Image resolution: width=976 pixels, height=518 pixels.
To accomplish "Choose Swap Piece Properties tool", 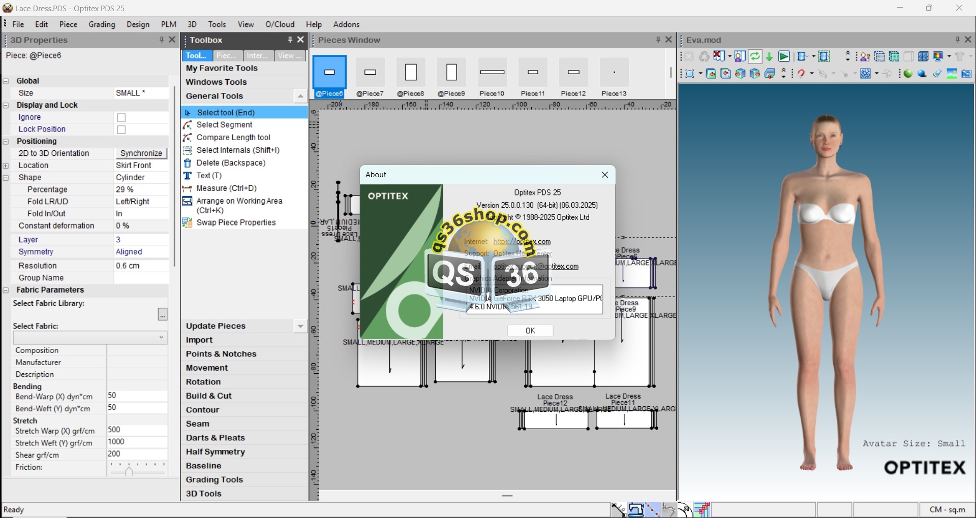I will point(245,223).
